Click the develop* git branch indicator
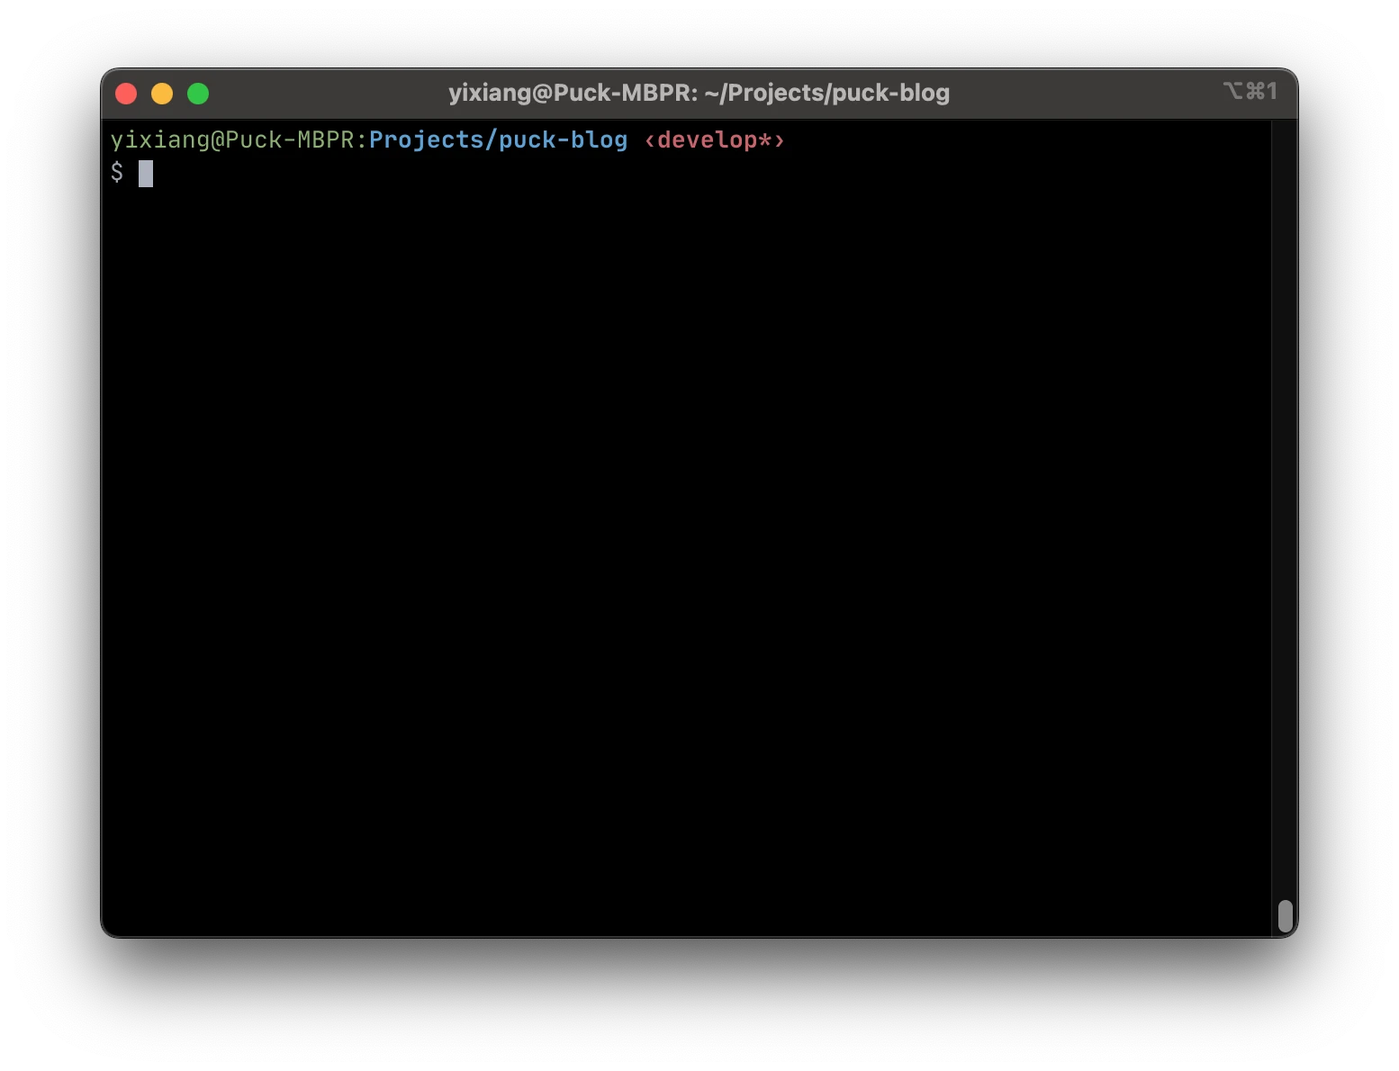This screenshot has width=1399, height=1071. click(x=714, y=140)
